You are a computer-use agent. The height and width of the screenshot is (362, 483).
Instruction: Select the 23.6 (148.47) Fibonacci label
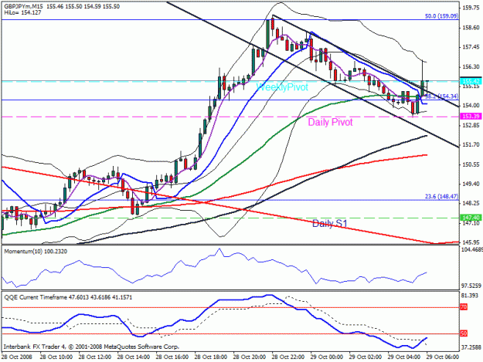pos(441,196)
